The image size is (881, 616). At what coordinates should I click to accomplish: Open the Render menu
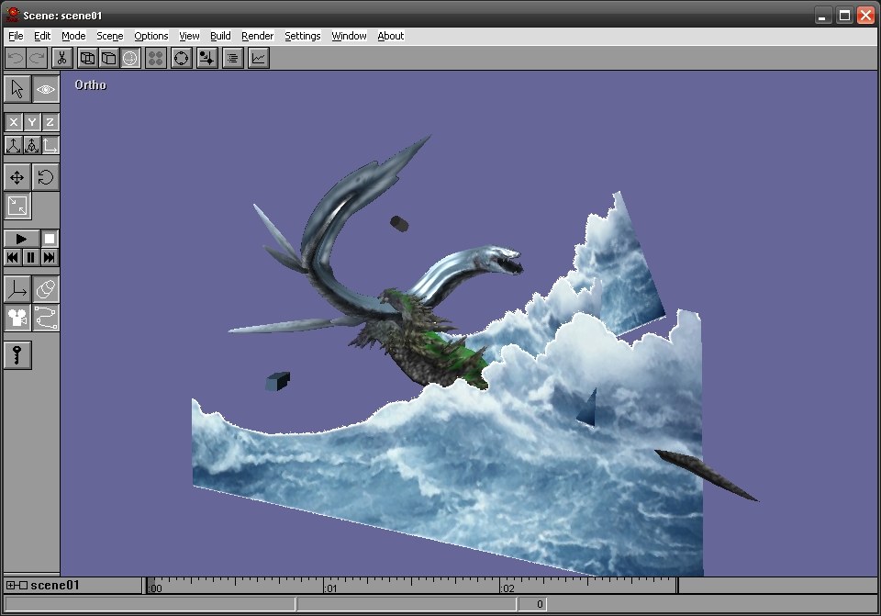point(257,36)
